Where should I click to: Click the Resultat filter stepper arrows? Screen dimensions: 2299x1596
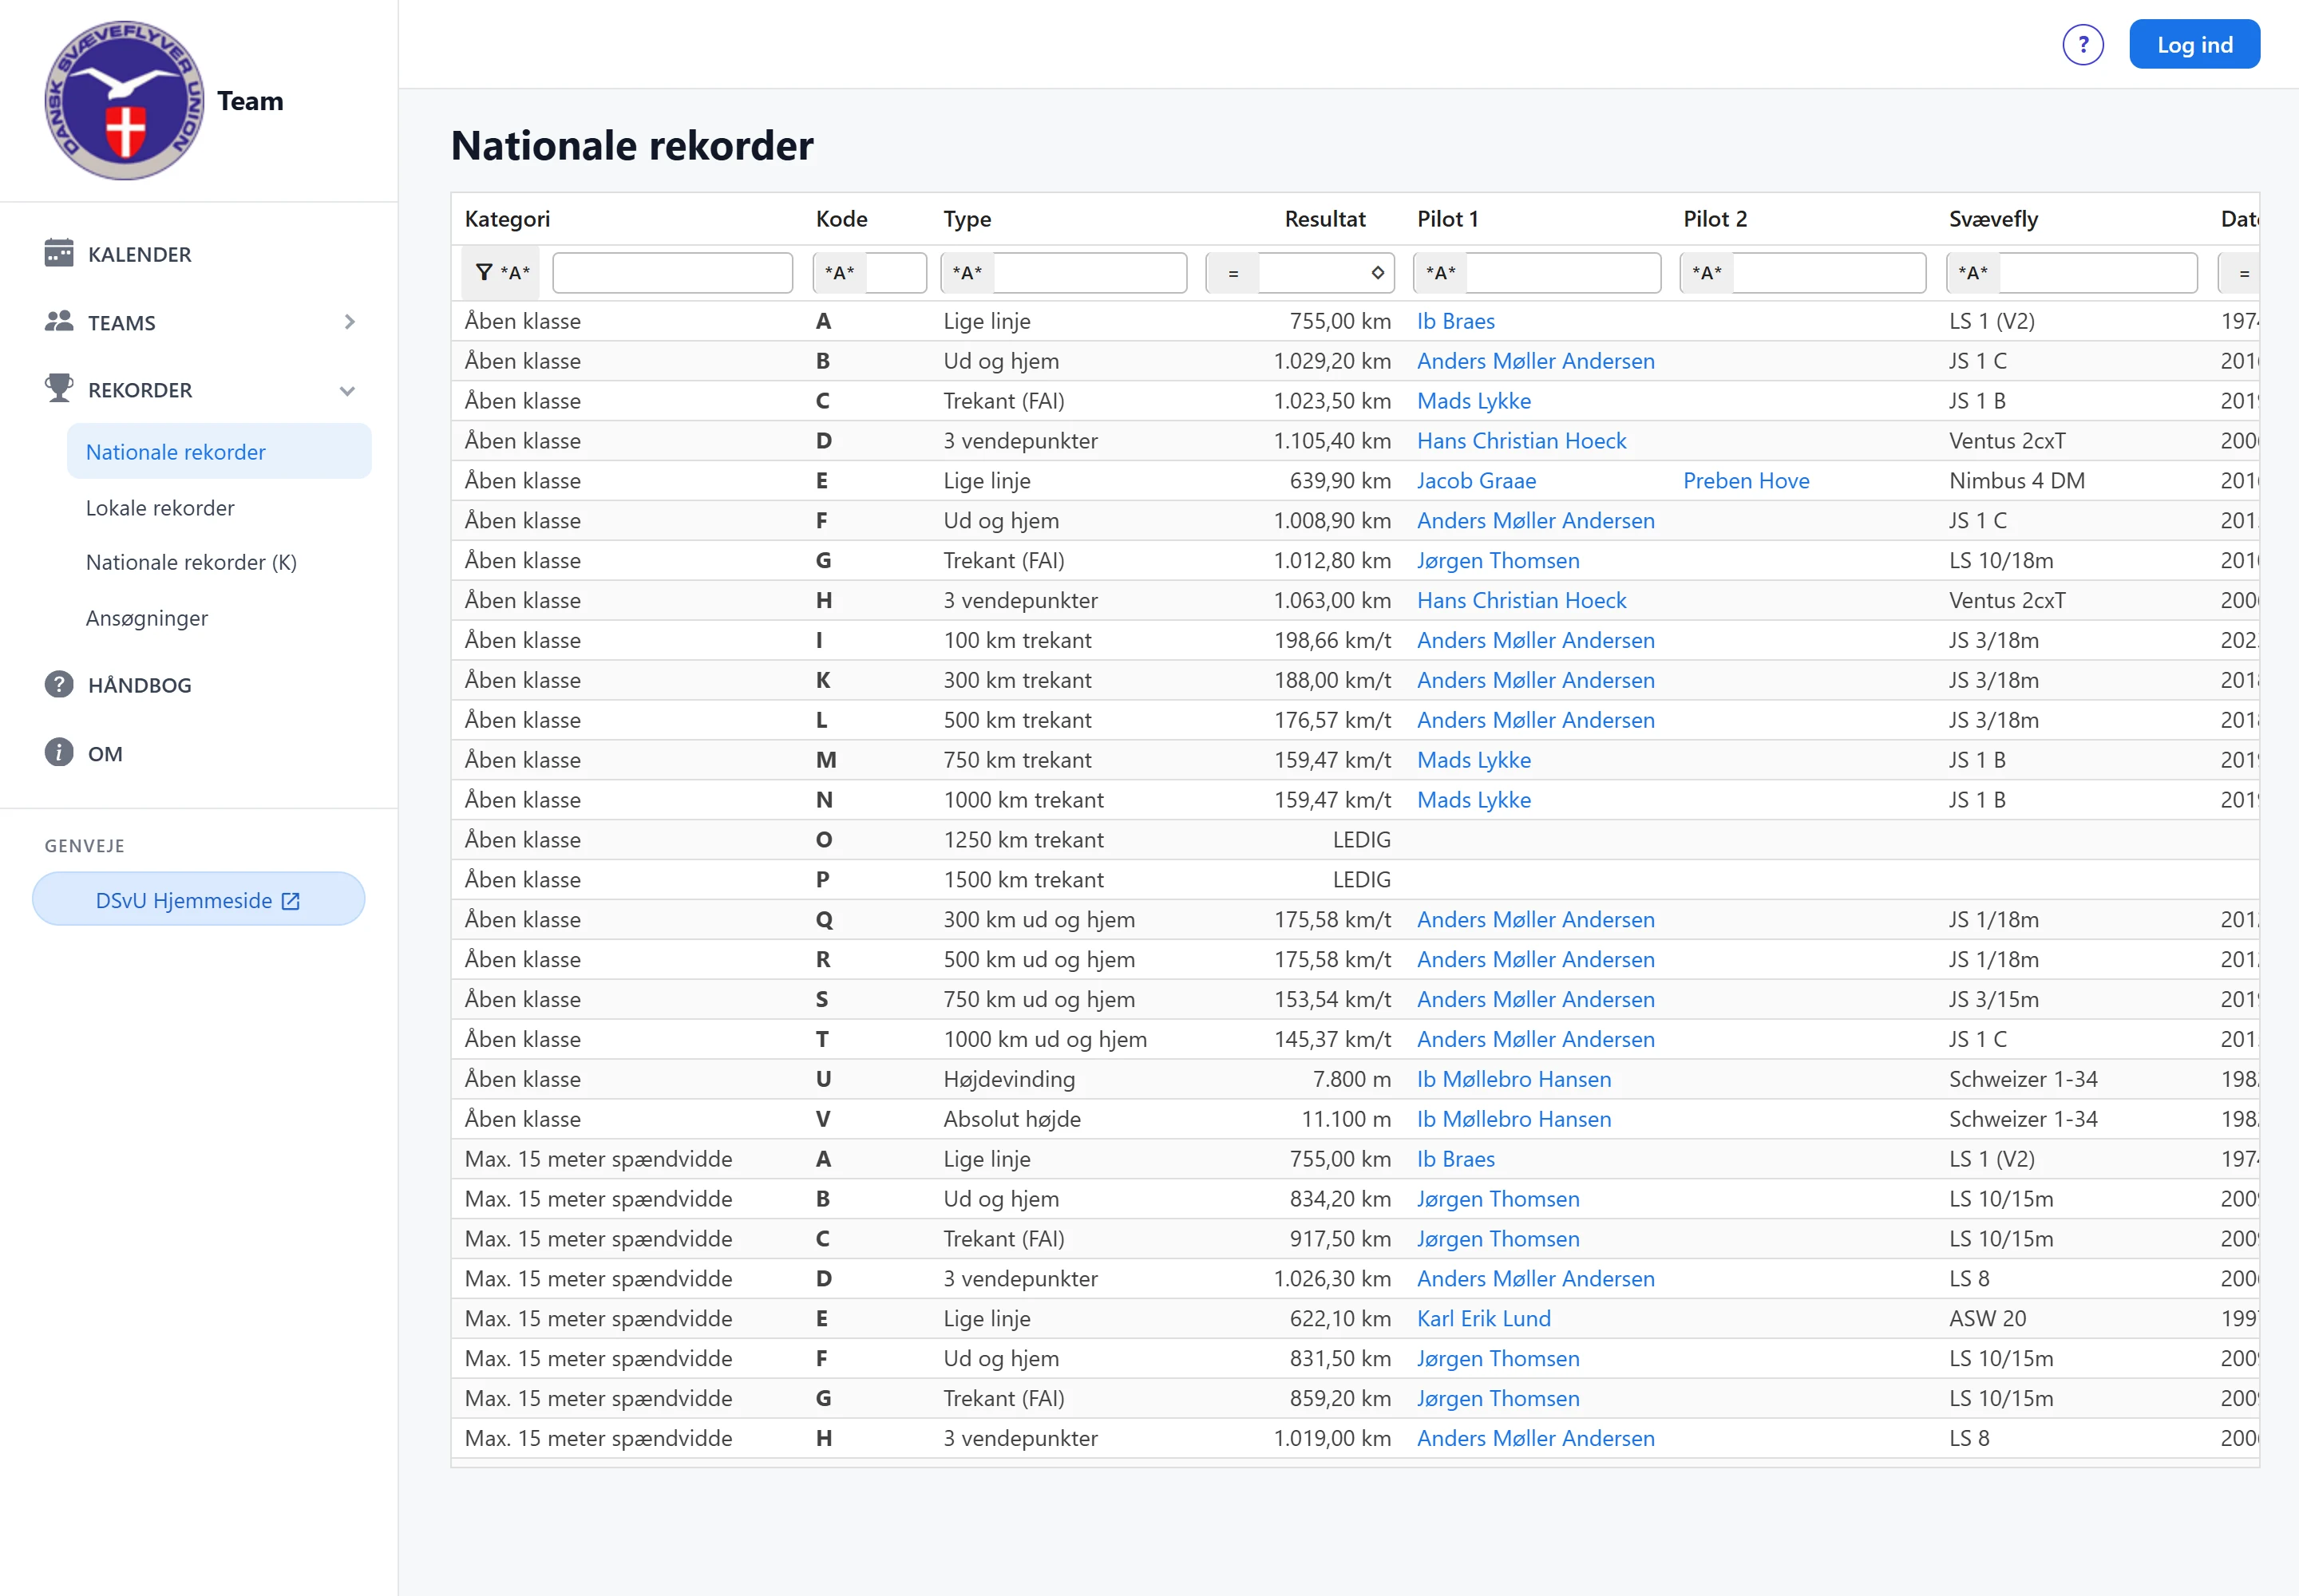1378,273
